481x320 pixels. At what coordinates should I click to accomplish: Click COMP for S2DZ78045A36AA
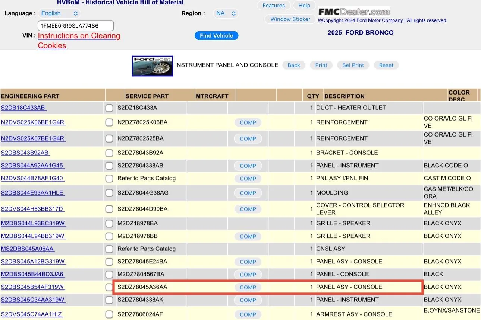click(248, 287)
